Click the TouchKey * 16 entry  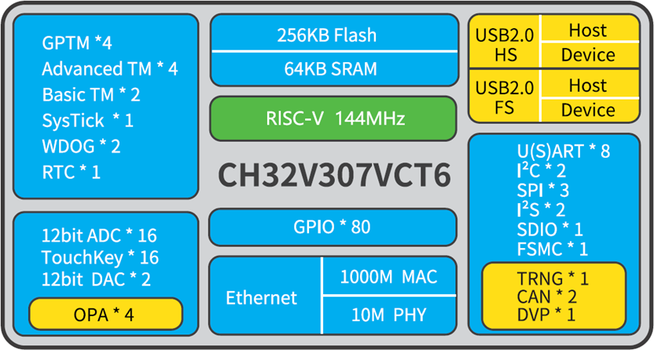click(x=100, y=257)
